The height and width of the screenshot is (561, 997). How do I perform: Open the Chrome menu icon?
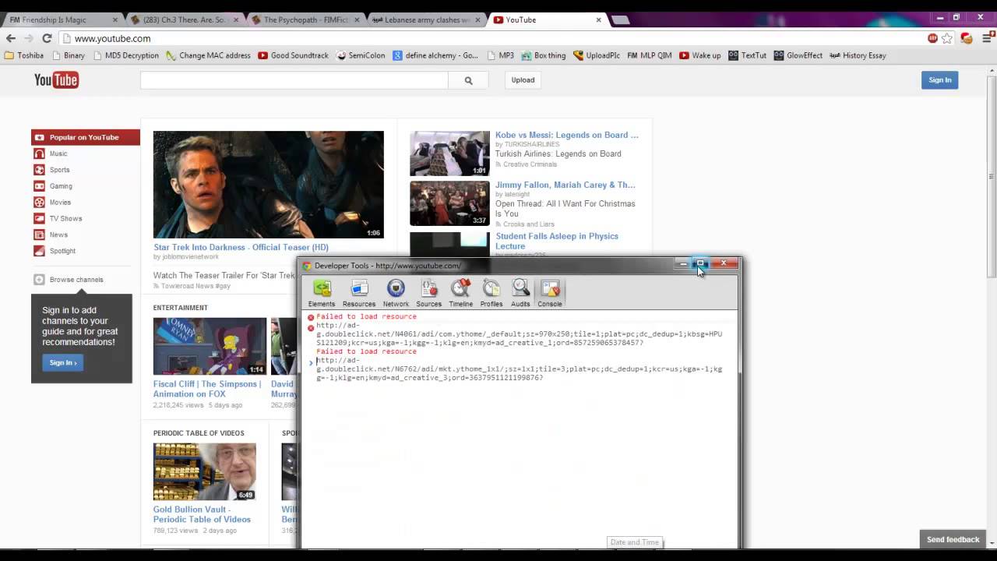click(986, 38)
